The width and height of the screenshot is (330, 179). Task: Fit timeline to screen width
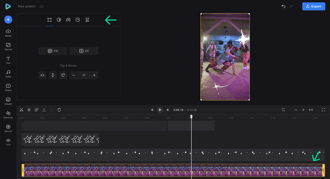(311, 110)
